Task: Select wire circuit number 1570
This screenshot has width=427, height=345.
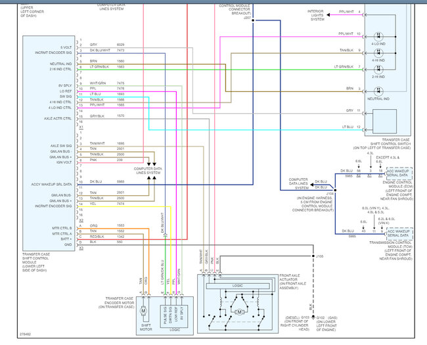Action: (121, 116)
